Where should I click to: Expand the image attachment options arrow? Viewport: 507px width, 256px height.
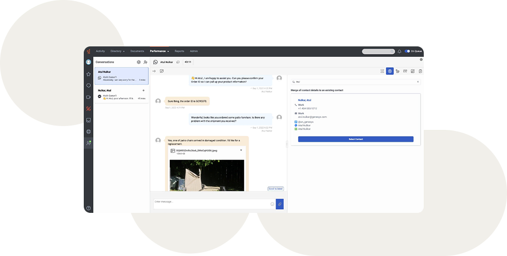[x=241, y=150]
